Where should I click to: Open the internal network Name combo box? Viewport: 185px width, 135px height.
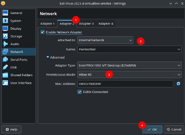129,49
